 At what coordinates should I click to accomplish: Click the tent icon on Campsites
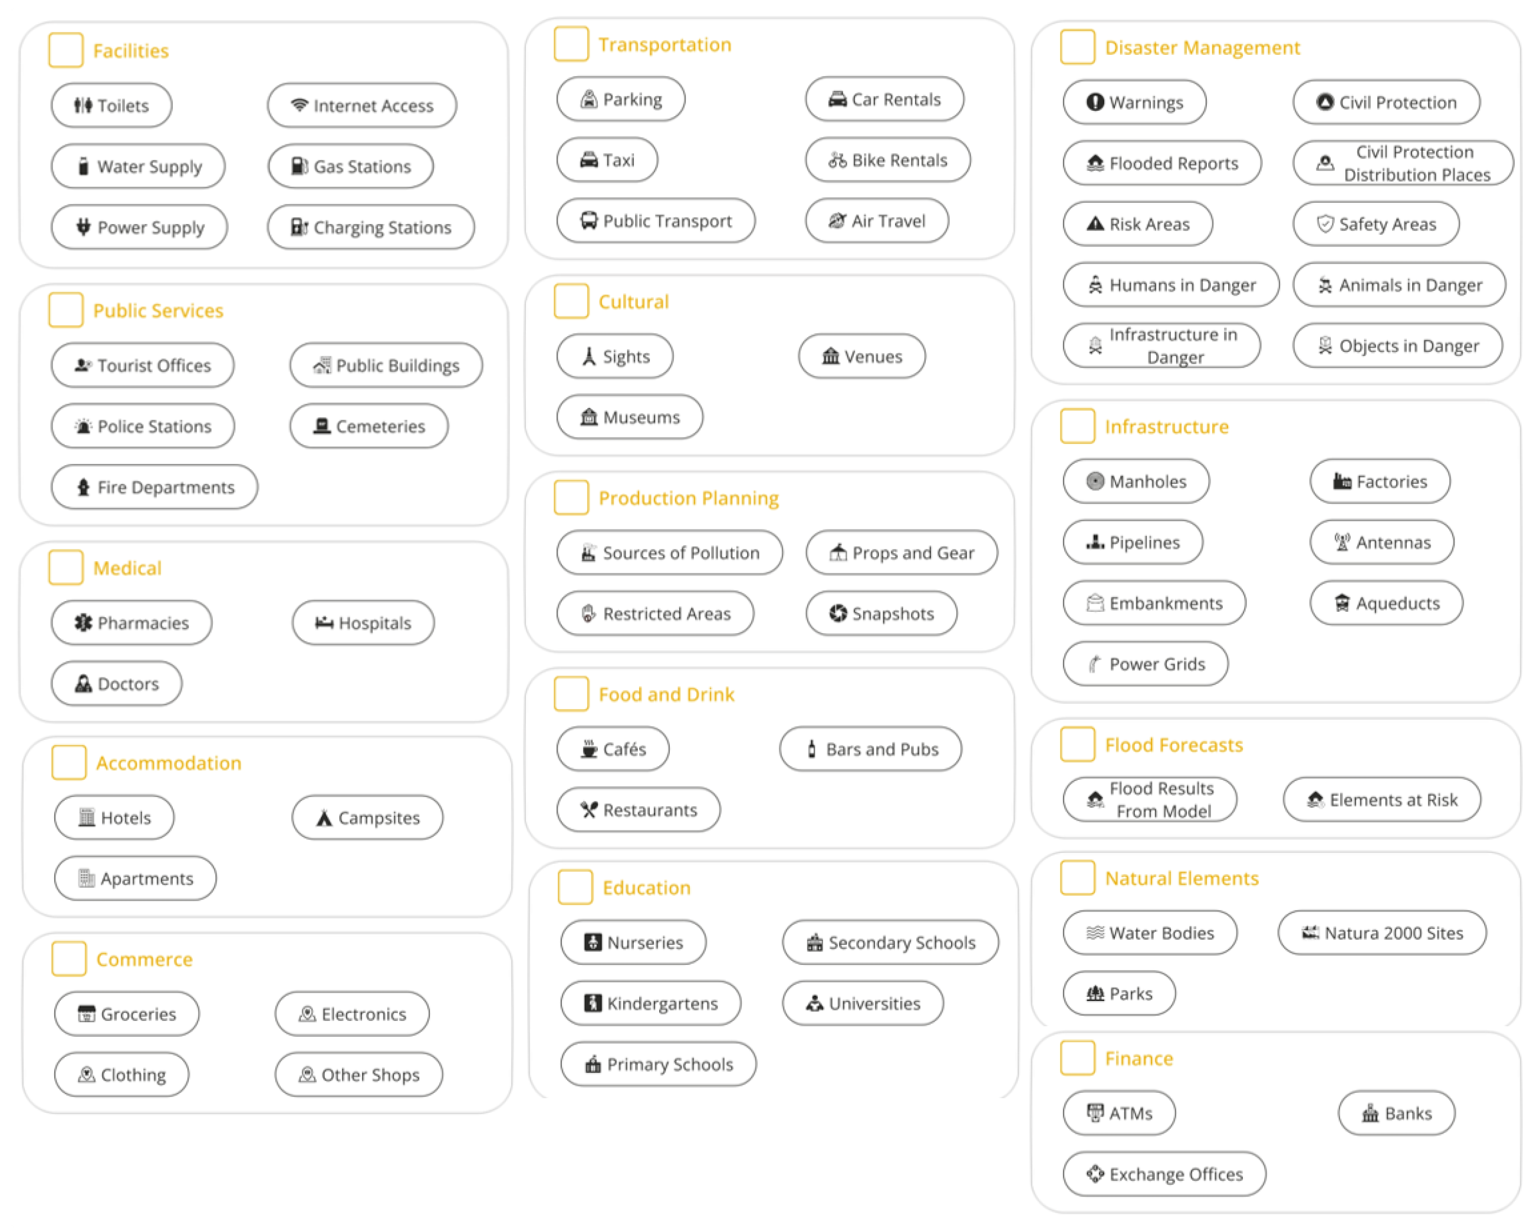(x=324, y=818)
